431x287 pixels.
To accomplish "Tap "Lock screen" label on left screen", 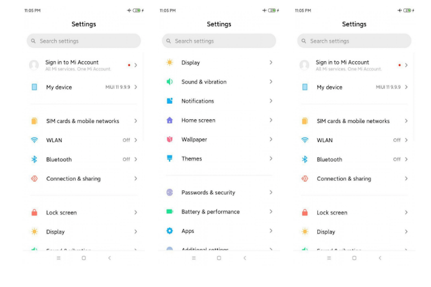I will pos(62,213).
